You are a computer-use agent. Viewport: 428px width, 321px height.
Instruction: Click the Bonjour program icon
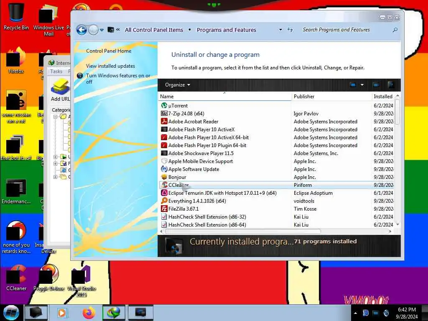pyautogui.click(x=164, y=177)
